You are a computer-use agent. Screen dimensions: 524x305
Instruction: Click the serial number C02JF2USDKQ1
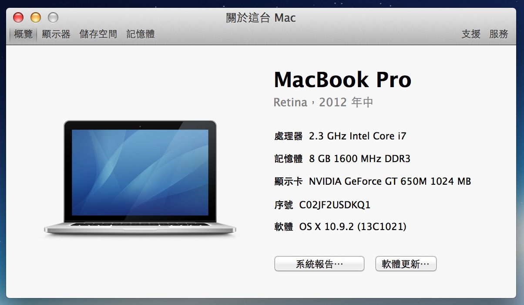coord(335,205)
